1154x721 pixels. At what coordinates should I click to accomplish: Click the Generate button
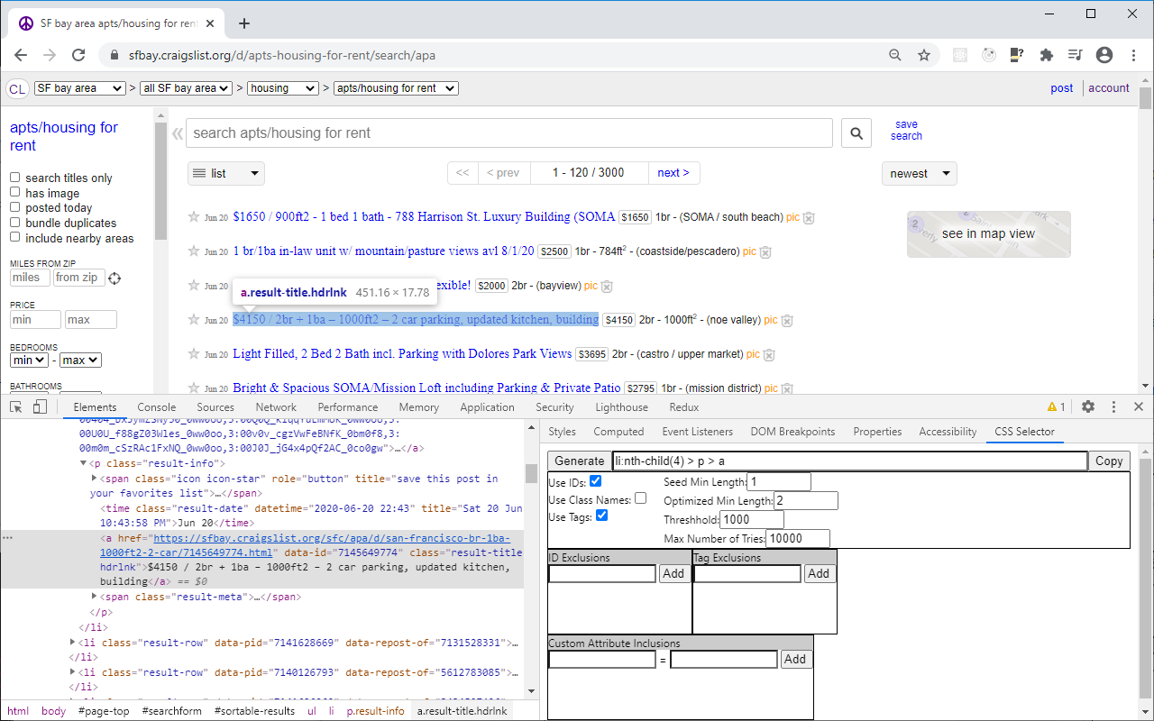pyautogui.click(x=580, y=461)
